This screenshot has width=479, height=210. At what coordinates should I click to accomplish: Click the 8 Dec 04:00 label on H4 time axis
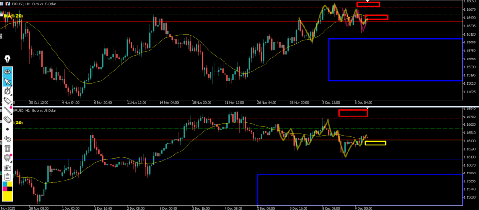pyautogui.click(x=363, y=103)
